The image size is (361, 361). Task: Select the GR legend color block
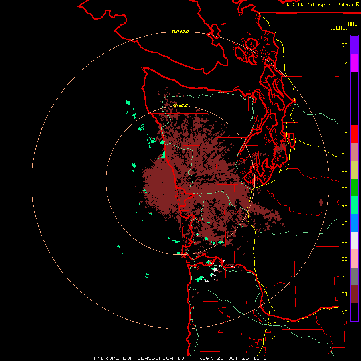354,152
